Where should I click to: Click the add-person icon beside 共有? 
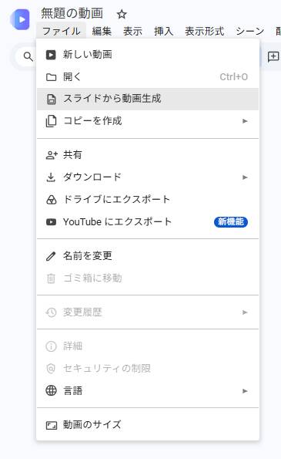pyautogui.click(x=52, y=155)
